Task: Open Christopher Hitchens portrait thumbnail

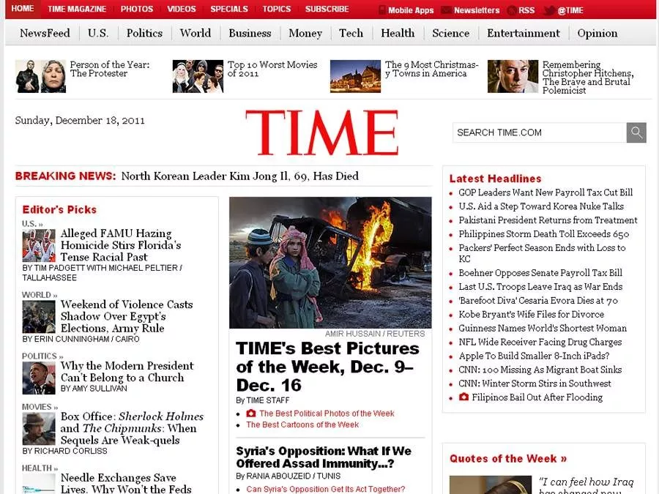Action: [513, 76]
